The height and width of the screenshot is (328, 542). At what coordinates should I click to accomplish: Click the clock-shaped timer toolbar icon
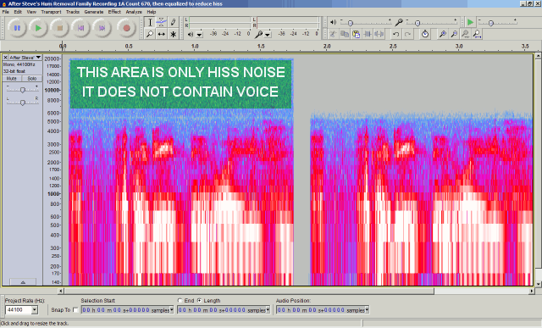tap(425, 34)
